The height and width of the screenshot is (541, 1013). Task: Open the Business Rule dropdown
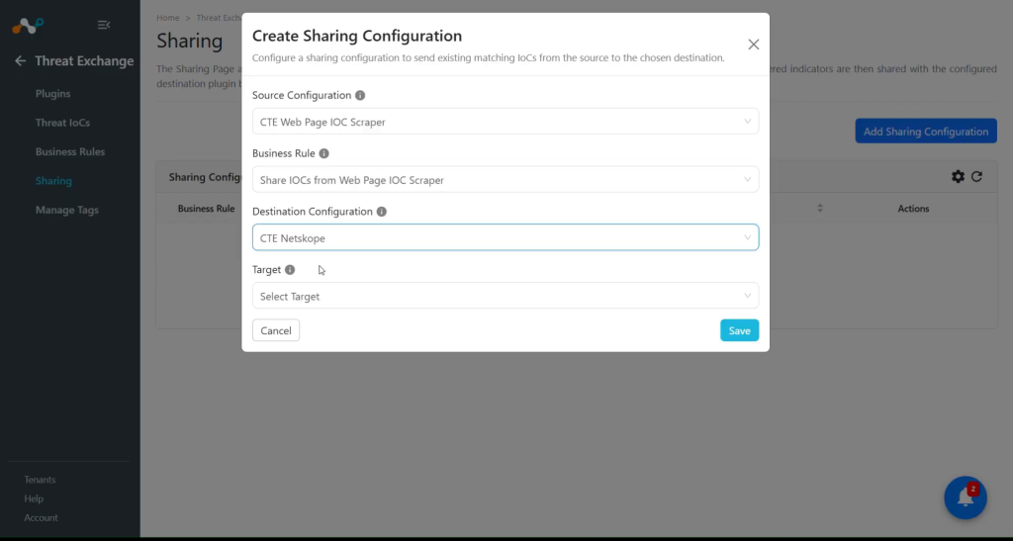[x=506, y=179]
